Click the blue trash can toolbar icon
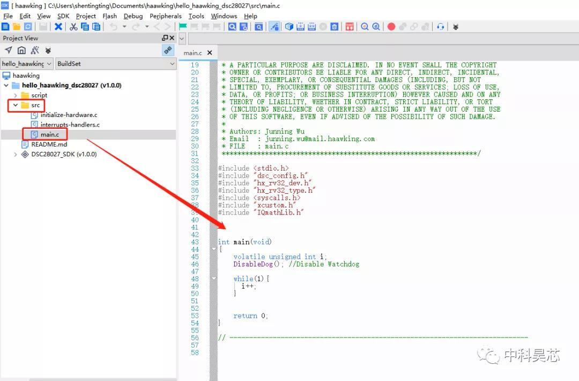 [x=335, y=27]
